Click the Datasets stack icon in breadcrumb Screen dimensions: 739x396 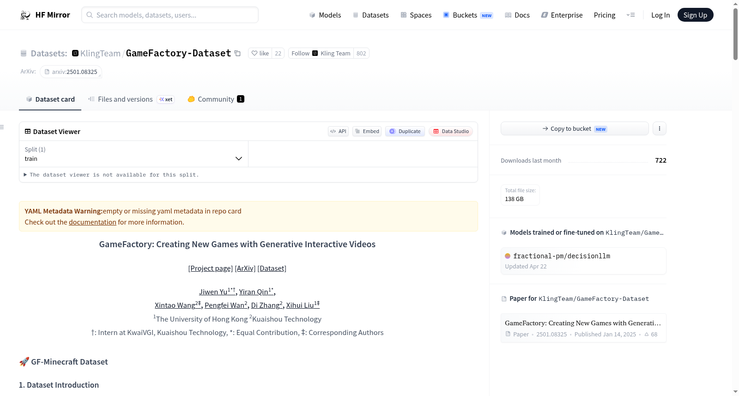[24, 53]
